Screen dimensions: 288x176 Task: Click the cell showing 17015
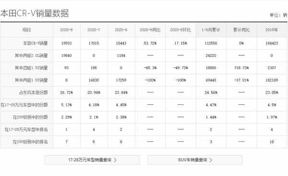point(94,43)
